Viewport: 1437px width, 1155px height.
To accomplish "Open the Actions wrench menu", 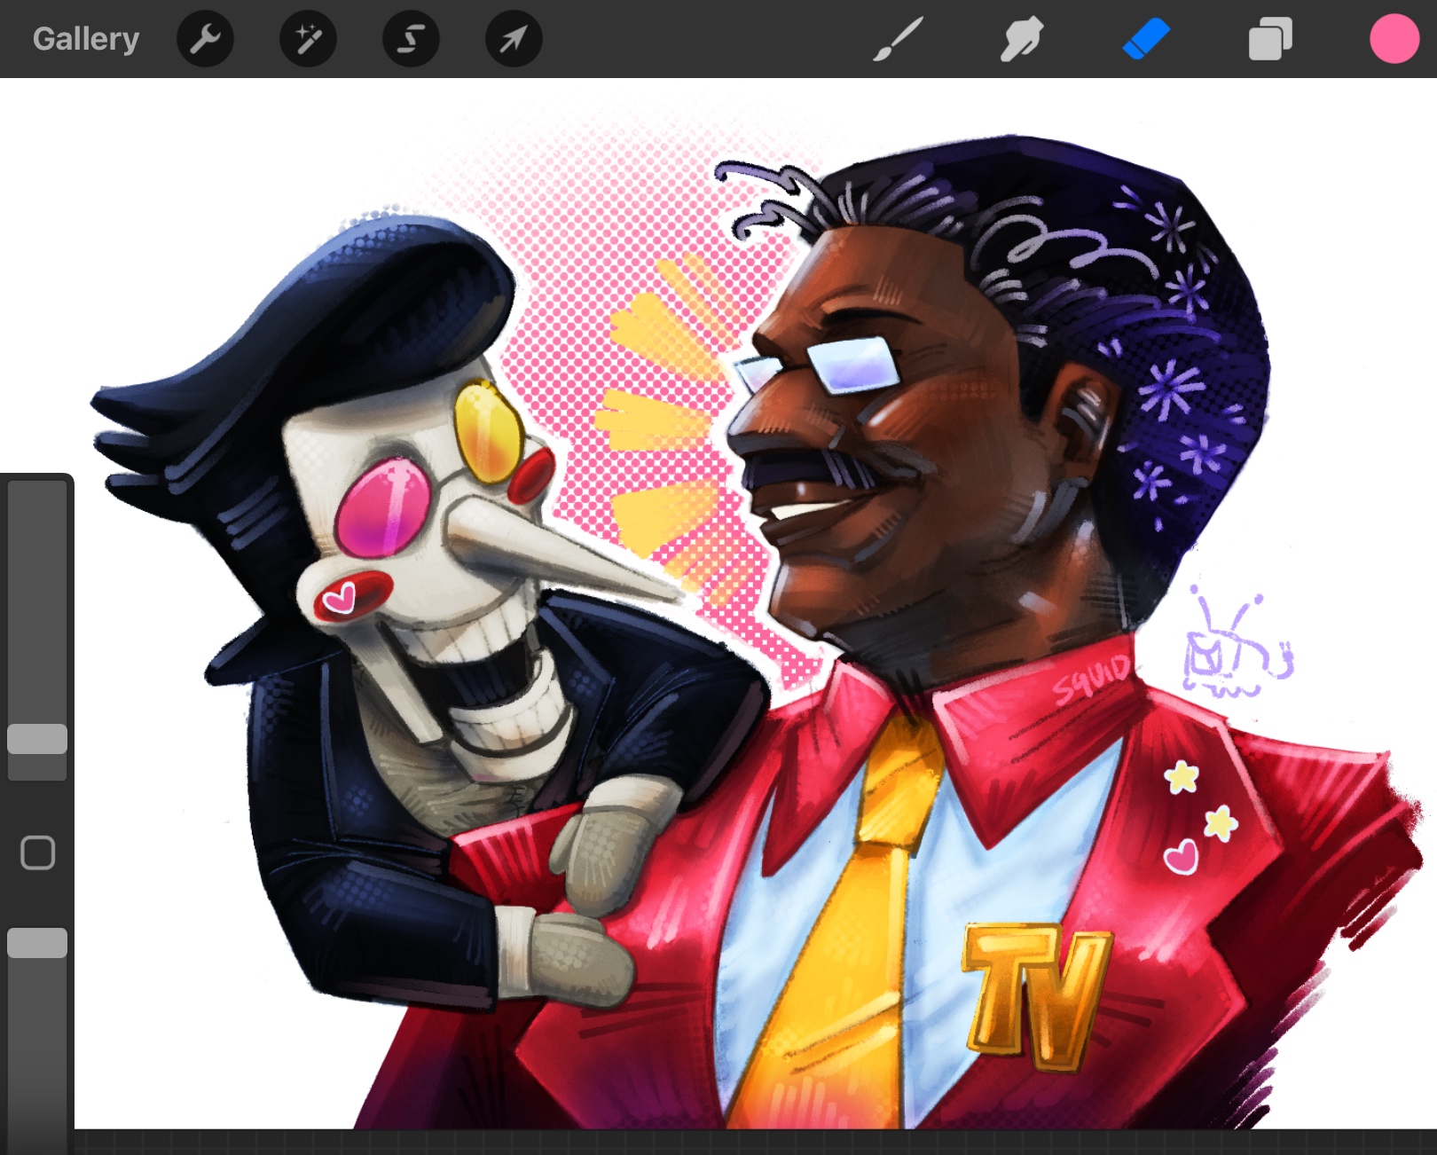I will click(205, 39).
